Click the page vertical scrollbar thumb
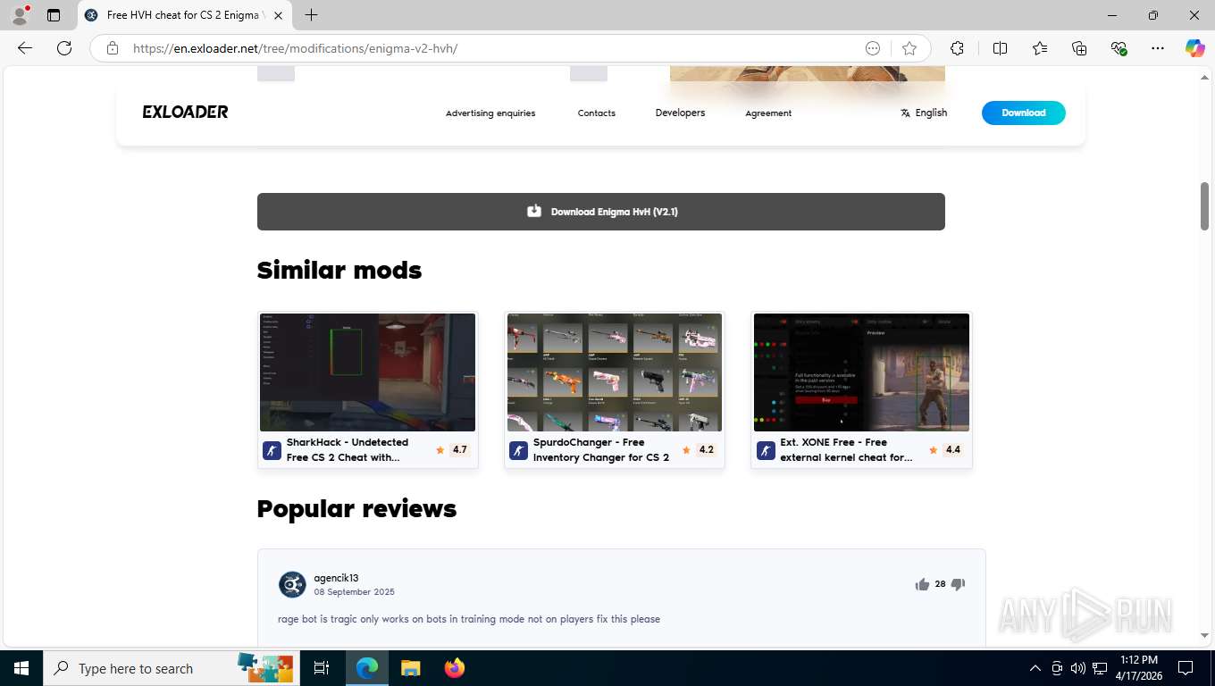 click(x=1204, y=205)
